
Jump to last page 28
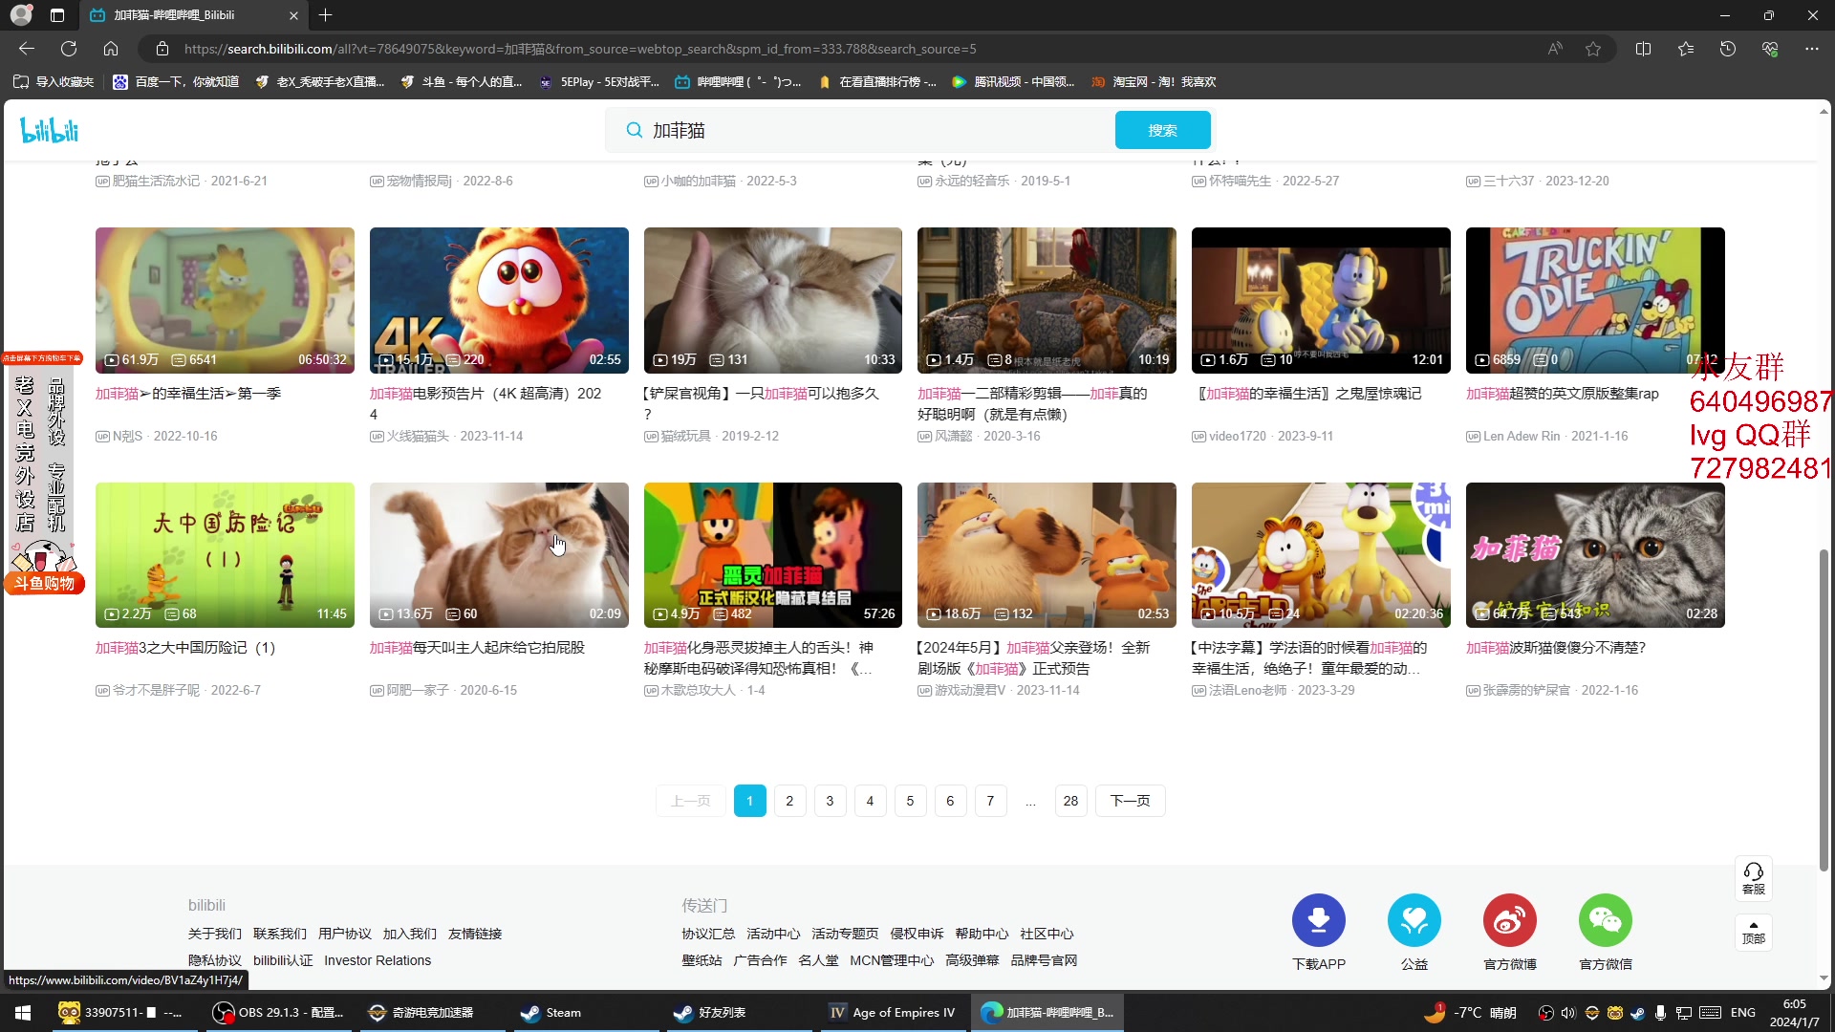click(x=1070, y=801)
